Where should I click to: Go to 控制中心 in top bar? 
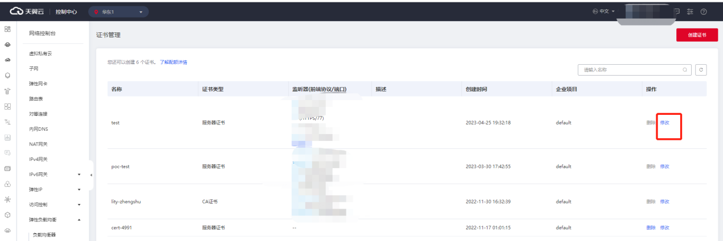point(66,11)
